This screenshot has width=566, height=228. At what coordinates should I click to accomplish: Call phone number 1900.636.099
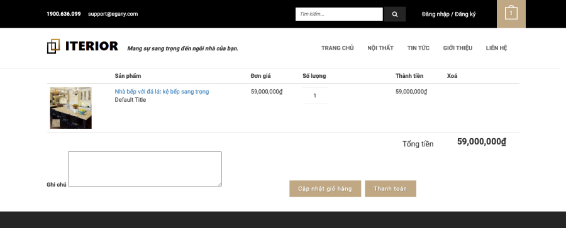point(64,14)
